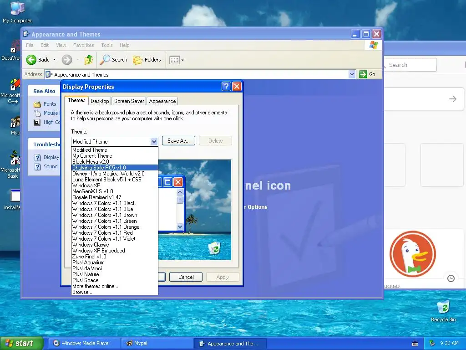Switch to the Screen Saver tab
This screenshot has height=350, width=466.
[x=129, y=101]
